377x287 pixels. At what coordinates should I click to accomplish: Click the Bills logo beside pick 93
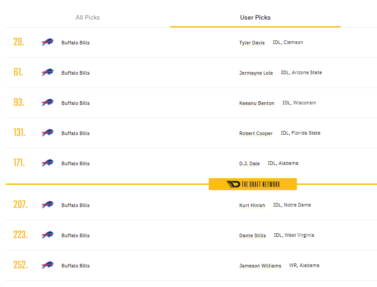47,103
